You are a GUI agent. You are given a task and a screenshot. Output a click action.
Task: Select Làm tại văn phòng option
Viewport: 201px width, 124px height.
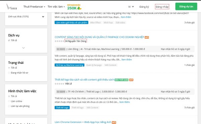click(9, 106)
